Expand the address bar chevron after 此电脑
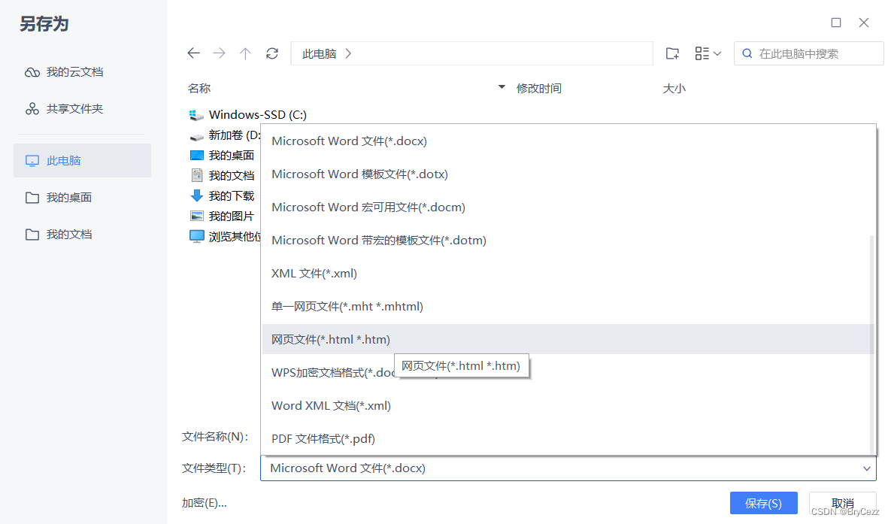 tap(348, 53)
